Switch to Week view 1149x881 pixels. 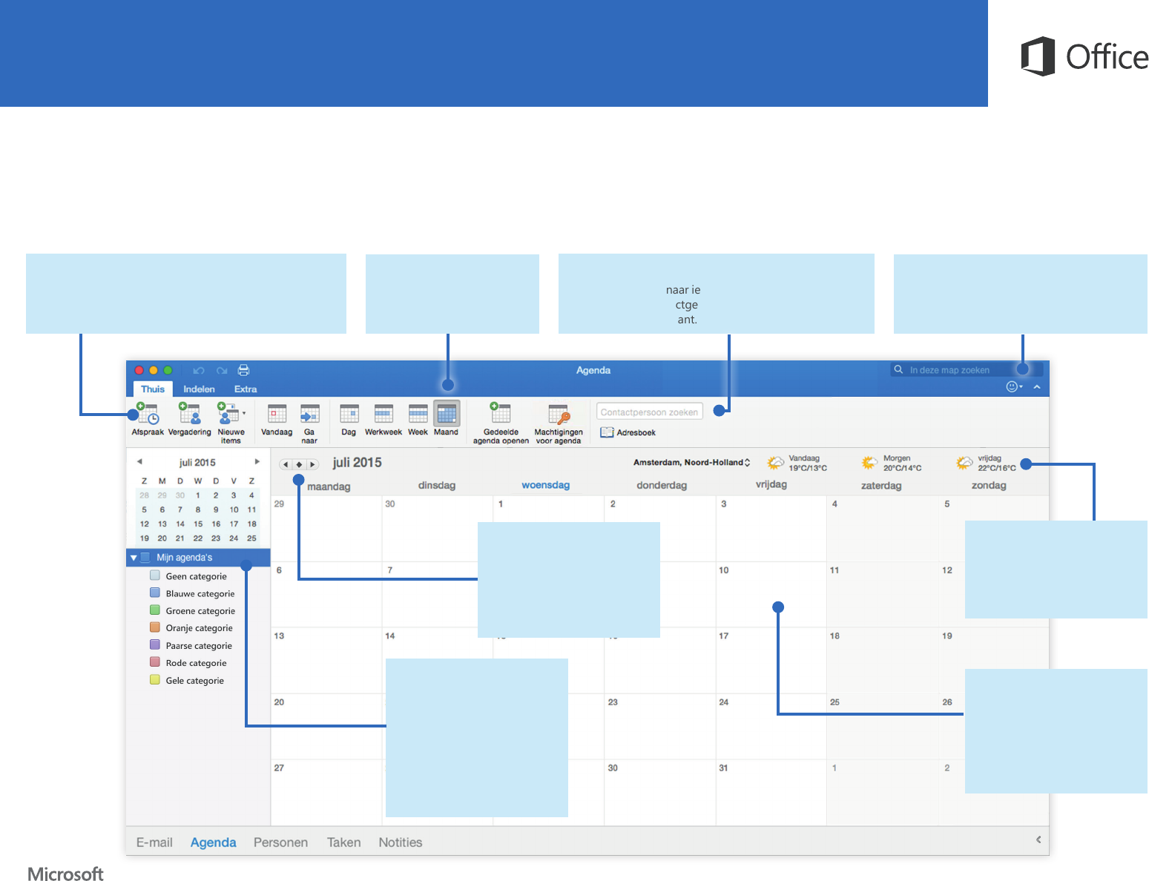(x=418, y=420)
